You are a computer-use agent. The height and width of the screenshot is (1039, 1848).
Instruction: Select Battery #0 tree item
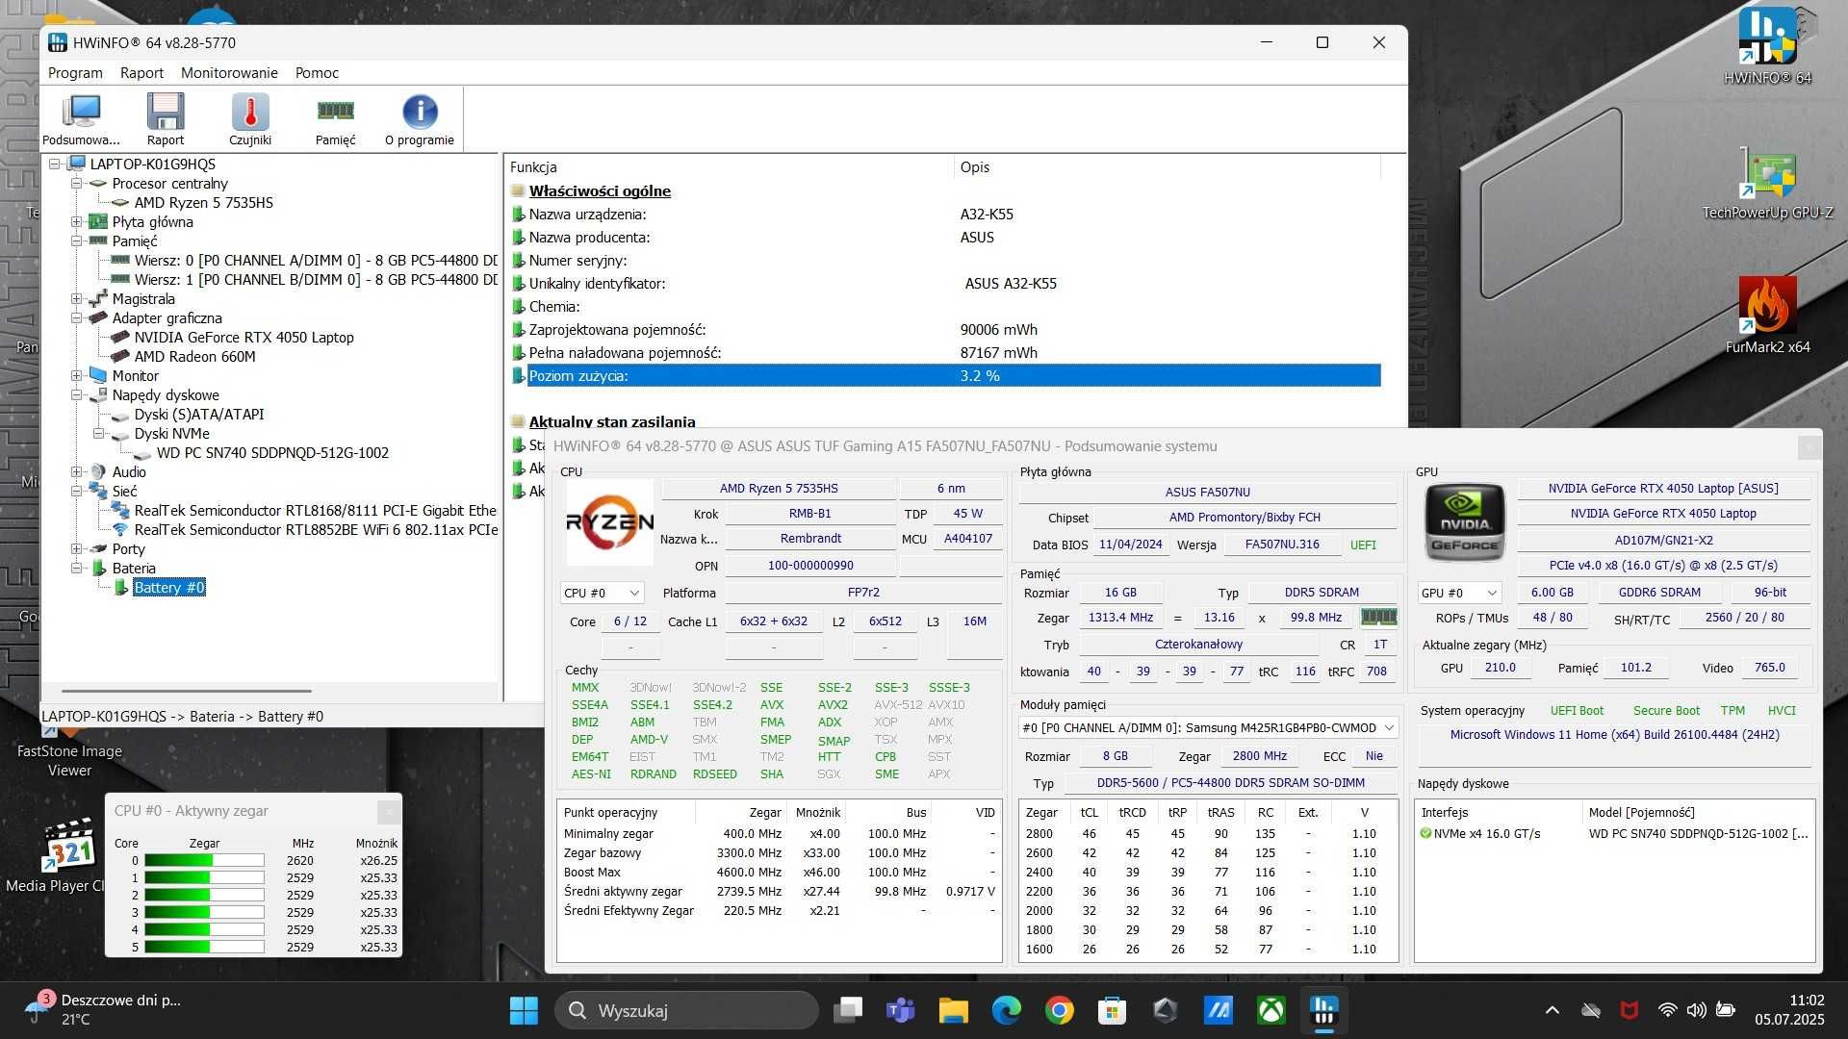click(169, 588)
